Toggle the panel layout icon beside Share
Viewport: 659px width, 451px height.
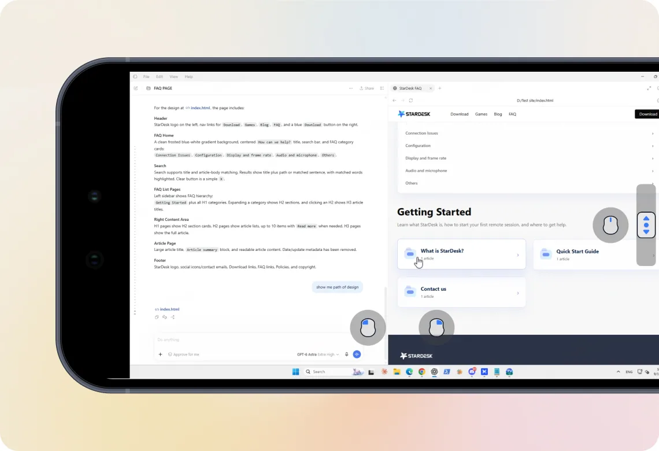pyautogui.click(x=382, y=88)
